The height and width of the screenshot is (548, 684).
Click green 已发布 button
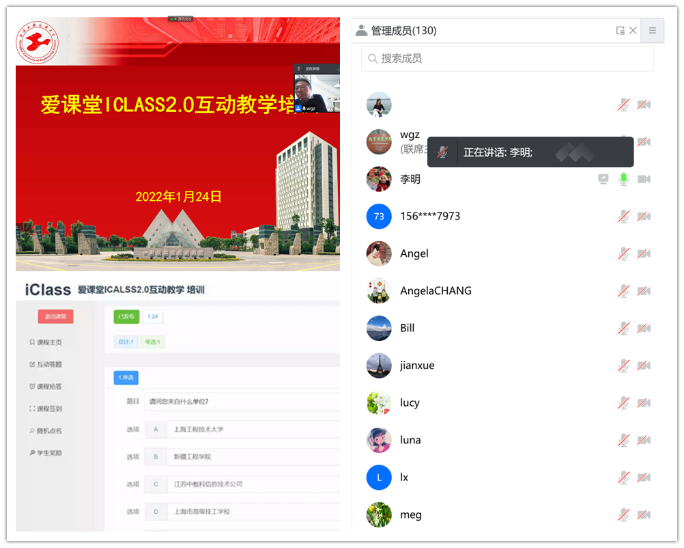[126, 316]
